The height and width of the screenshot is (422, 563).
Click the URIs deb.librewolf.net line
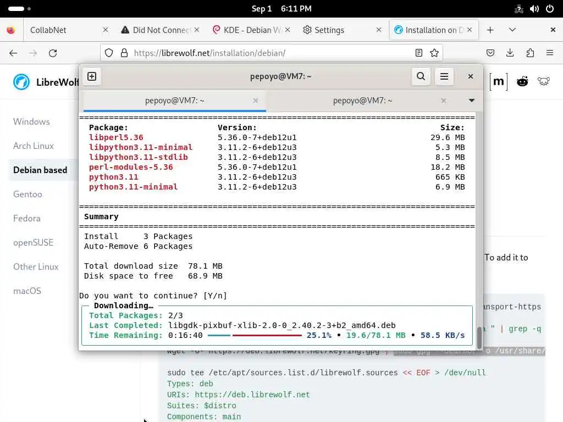239,395
